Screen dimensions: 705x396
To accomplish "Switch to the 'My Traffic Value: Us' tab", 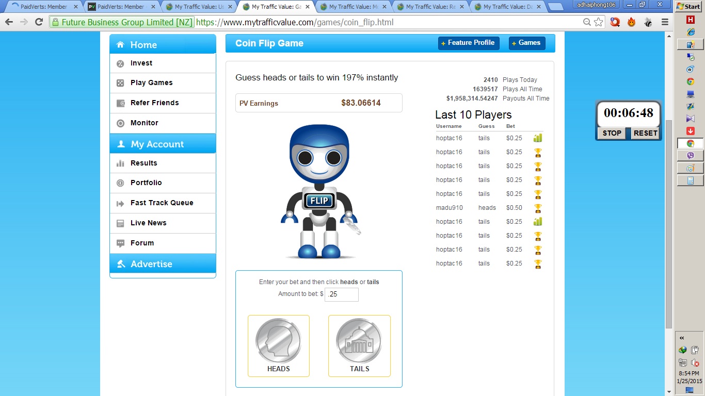I will tap(199, 7).
